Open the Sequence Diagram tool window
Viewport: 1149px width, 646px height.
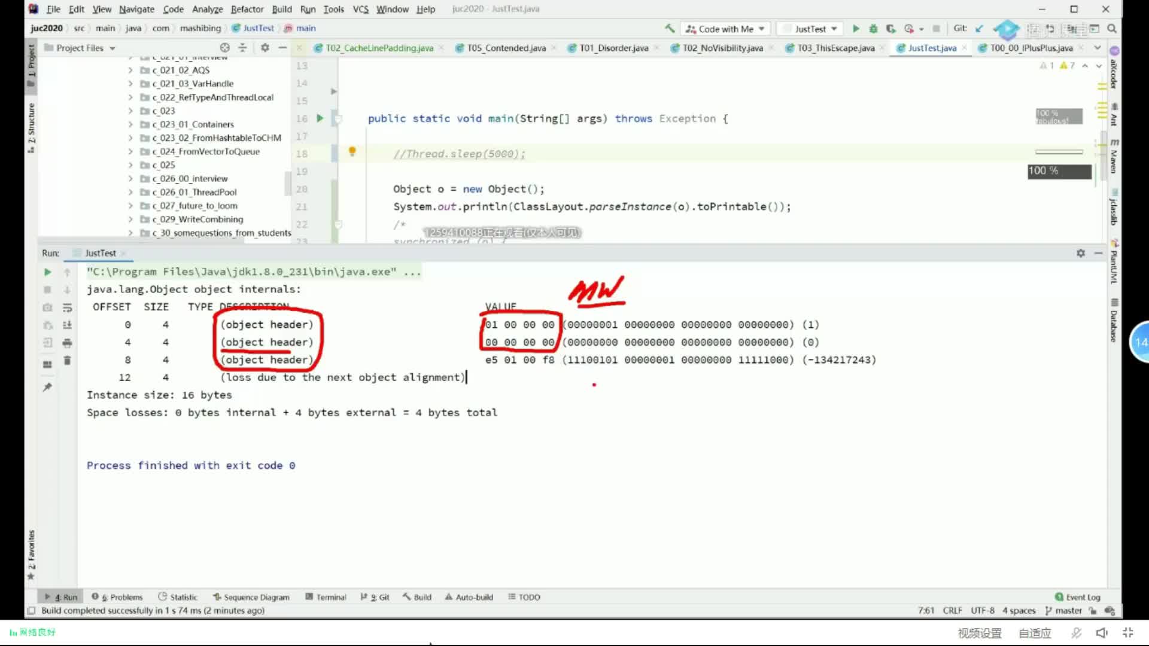[x=251, y=597]
